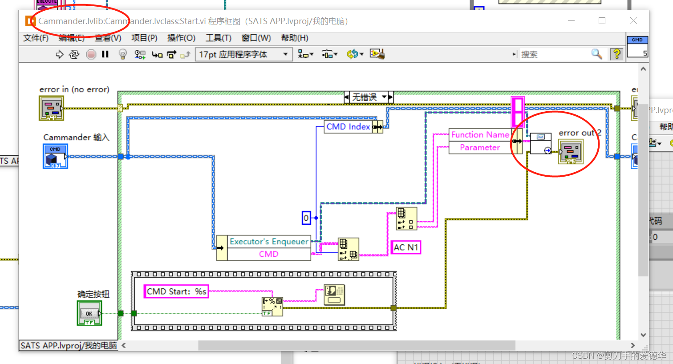Click the horizontal scrollbar at the bottom
Viewport: 673px width, 364px height.
tap(356, 345)
